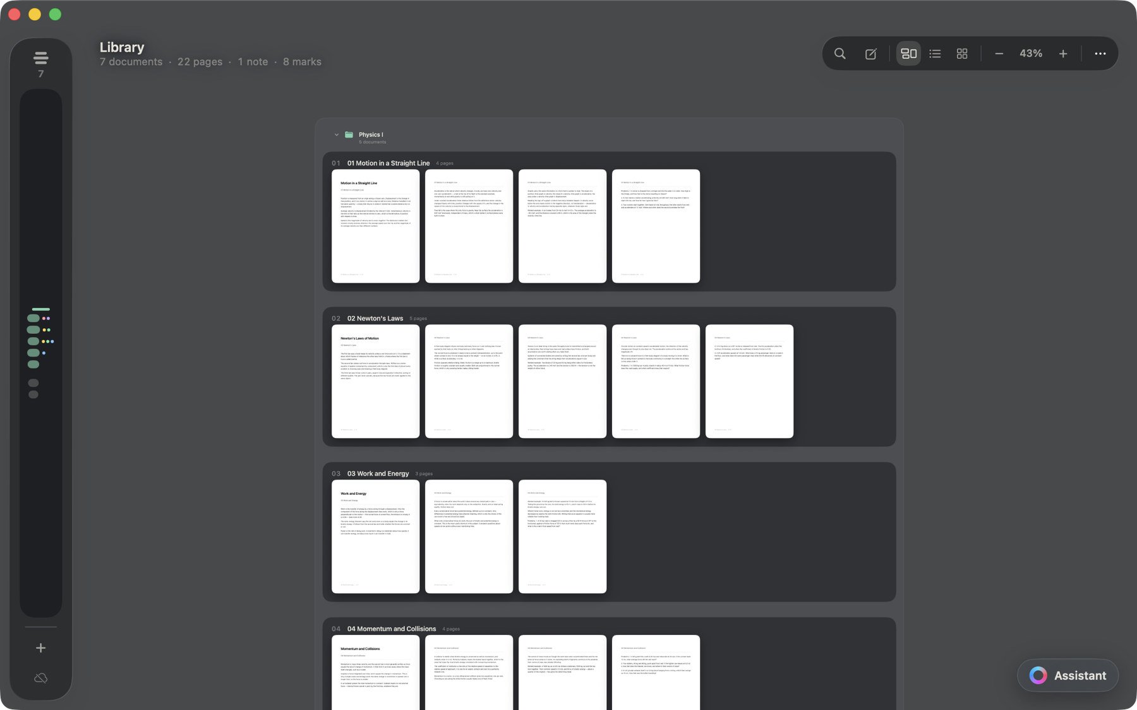Open third page of 02 Newton's Laws
The height and width of the screenshot is (710, 1137).
tap(562, 381)
